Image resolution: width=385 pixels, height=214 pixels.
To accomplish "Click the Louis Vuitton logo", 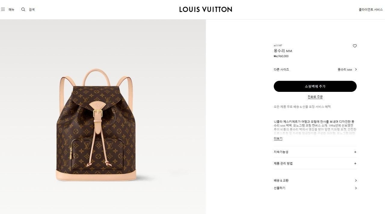I will click(x=206, y=9).
